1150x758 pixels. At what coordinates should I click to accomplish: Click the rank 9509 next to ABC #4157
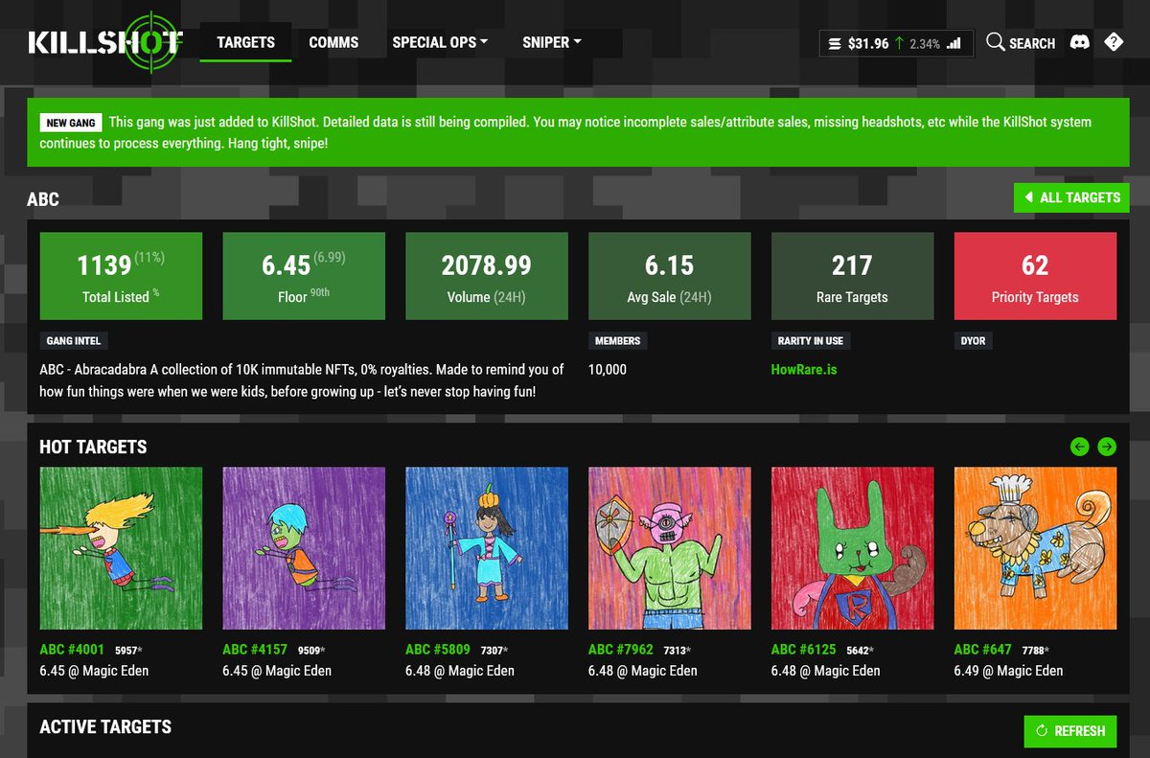311,650
